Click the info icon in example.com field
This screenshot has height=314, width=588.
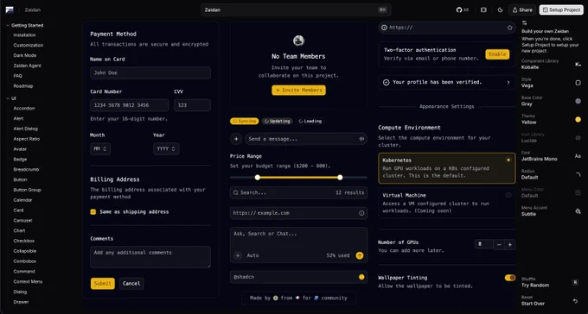[x=361, y=213]
